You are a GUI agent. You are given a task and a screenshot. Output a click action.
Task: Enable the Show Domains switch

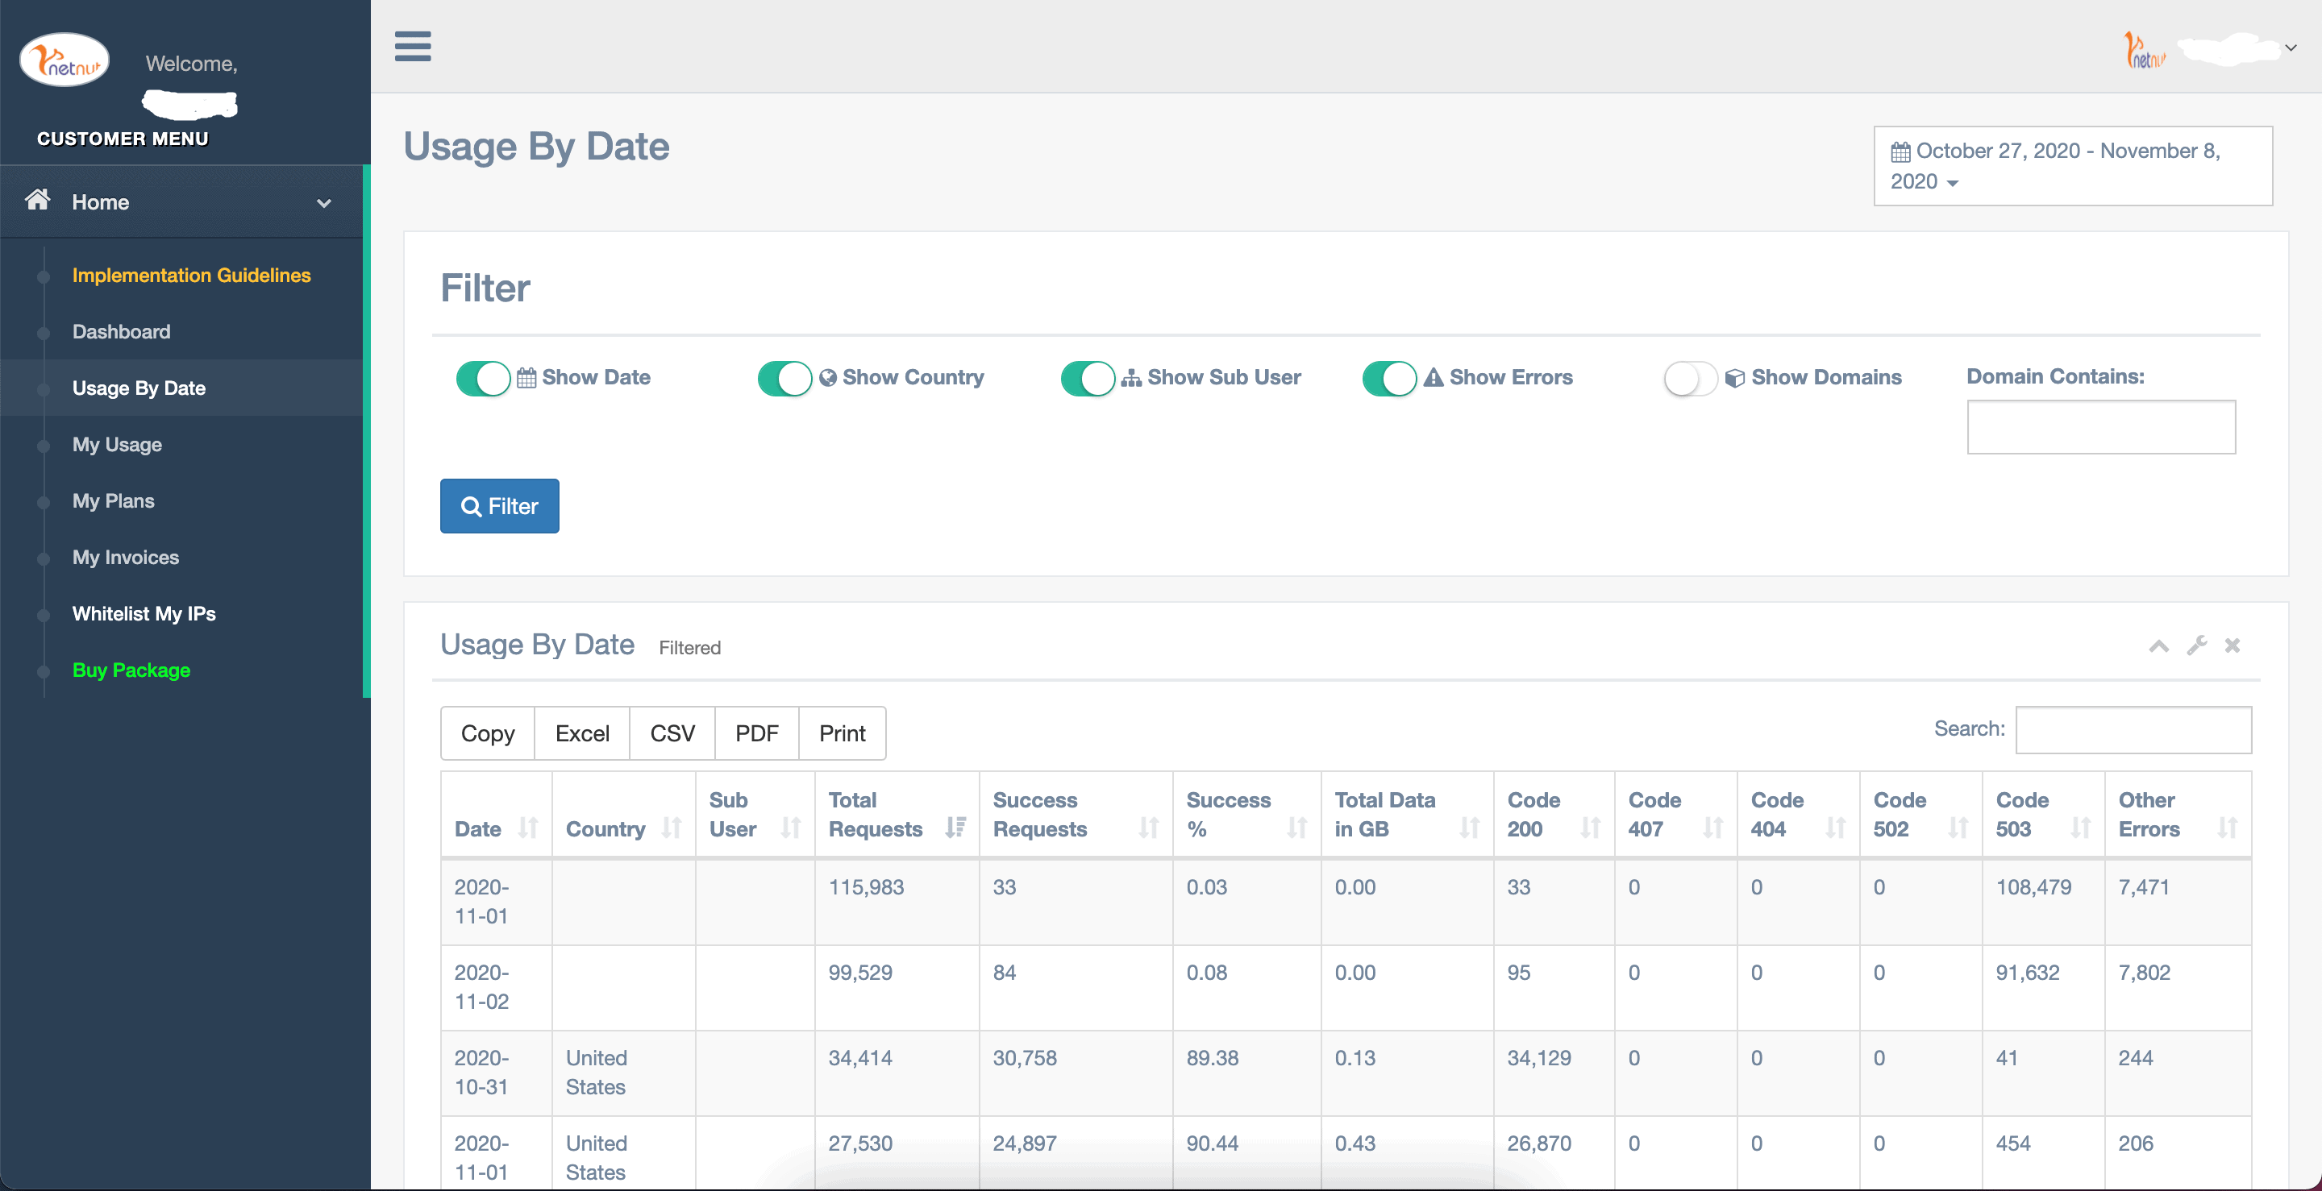pos(1691,379)
